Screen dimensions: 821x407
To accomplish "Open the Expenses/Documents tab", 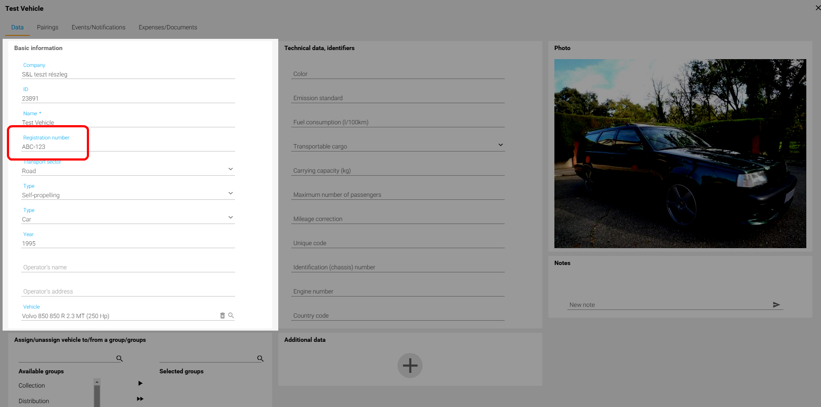I will point(168,27).
